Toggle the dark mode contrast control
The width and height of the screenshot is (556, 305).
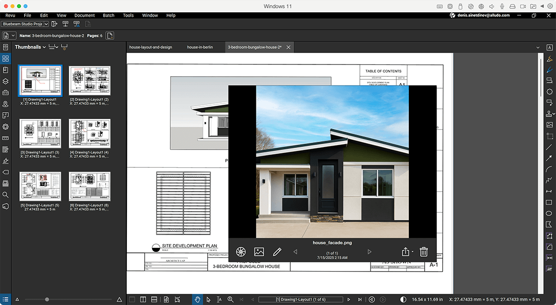pyautogui.click(x=403, y=299)
